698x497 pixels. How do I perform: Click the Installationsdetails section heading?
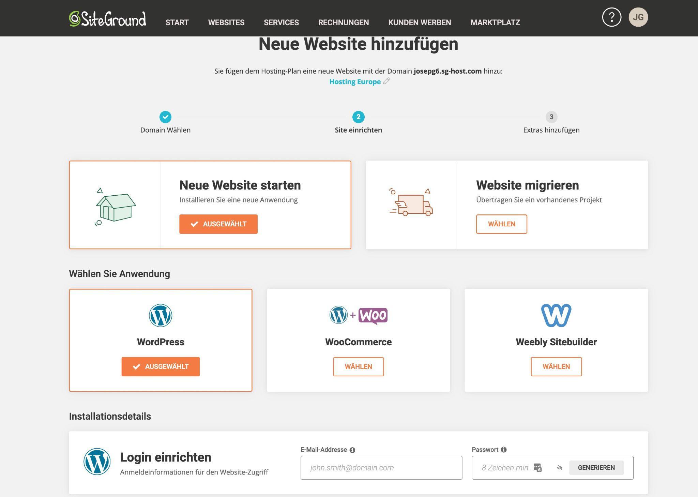click(110, 416)
